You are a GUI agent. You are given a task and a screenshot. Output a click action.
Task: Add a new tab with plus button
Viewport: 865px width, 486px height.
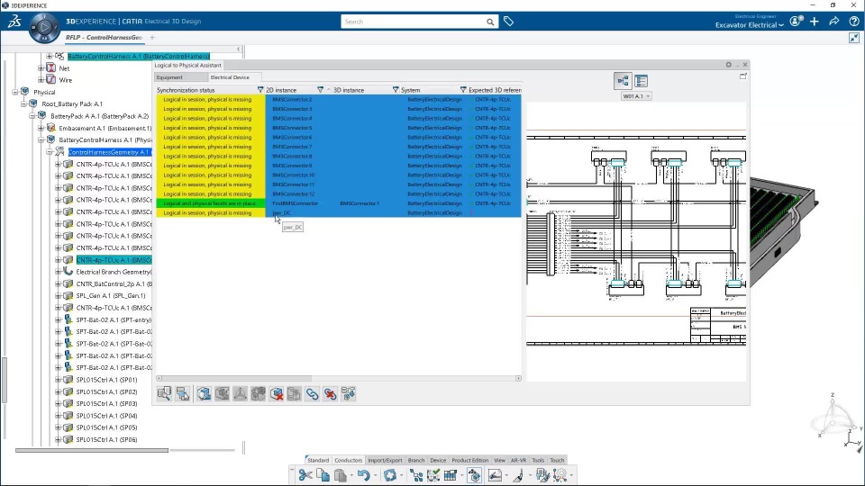pyautogui.click(x=152, y=38)
